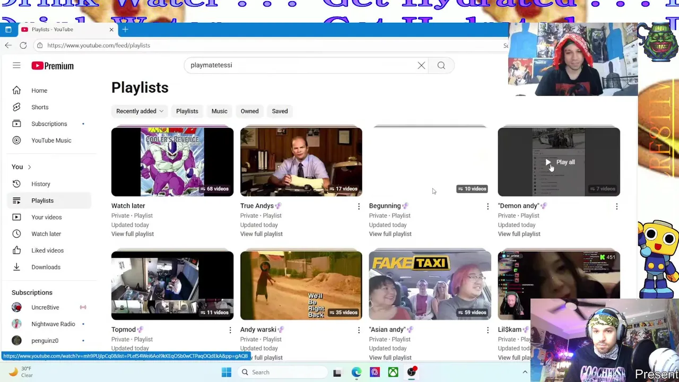Show hidden system tray icons
Image resolution: width=679 pixels, height=382 pixels.
[x=525, y=372]
